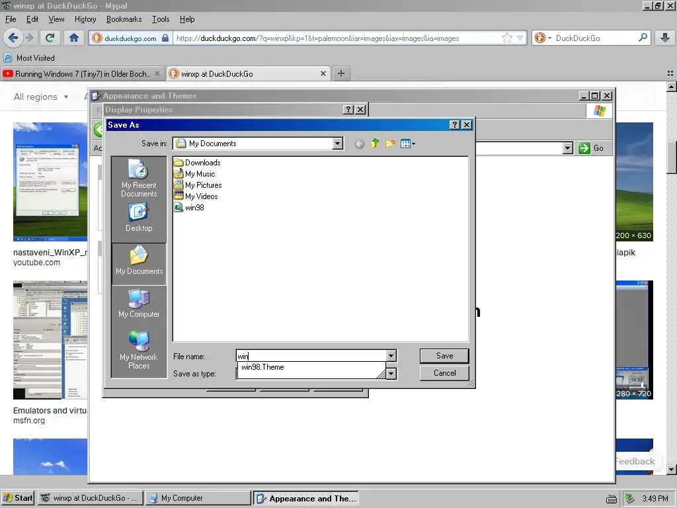Viewport: 677px width, 508px height.
Task: Click the Save As help question button
Action: pyautogui.click(x=454, y=125)
